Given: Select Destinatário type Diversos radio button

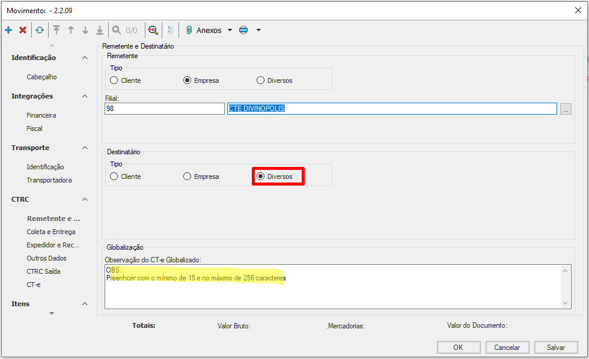Looking at the screenshot, I should 260,176.
